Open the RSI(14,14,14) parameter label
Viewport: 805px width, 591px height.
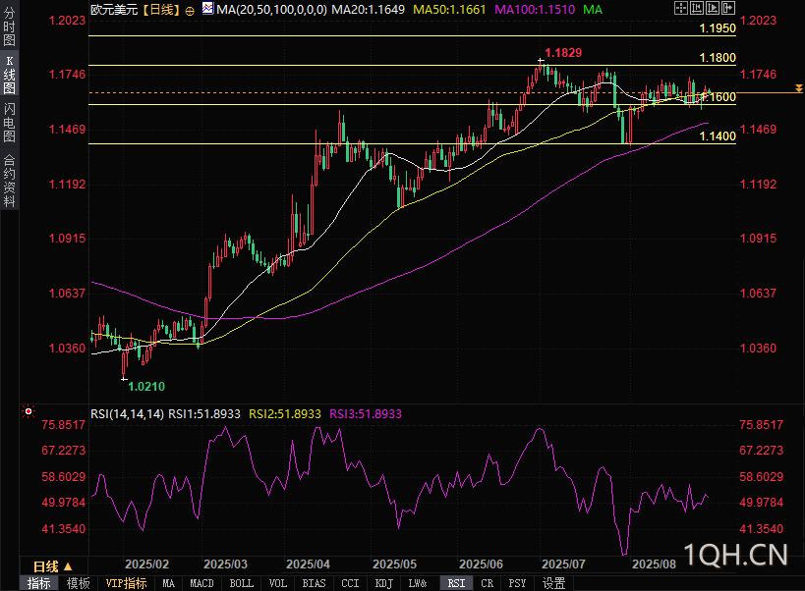(127, 414)
